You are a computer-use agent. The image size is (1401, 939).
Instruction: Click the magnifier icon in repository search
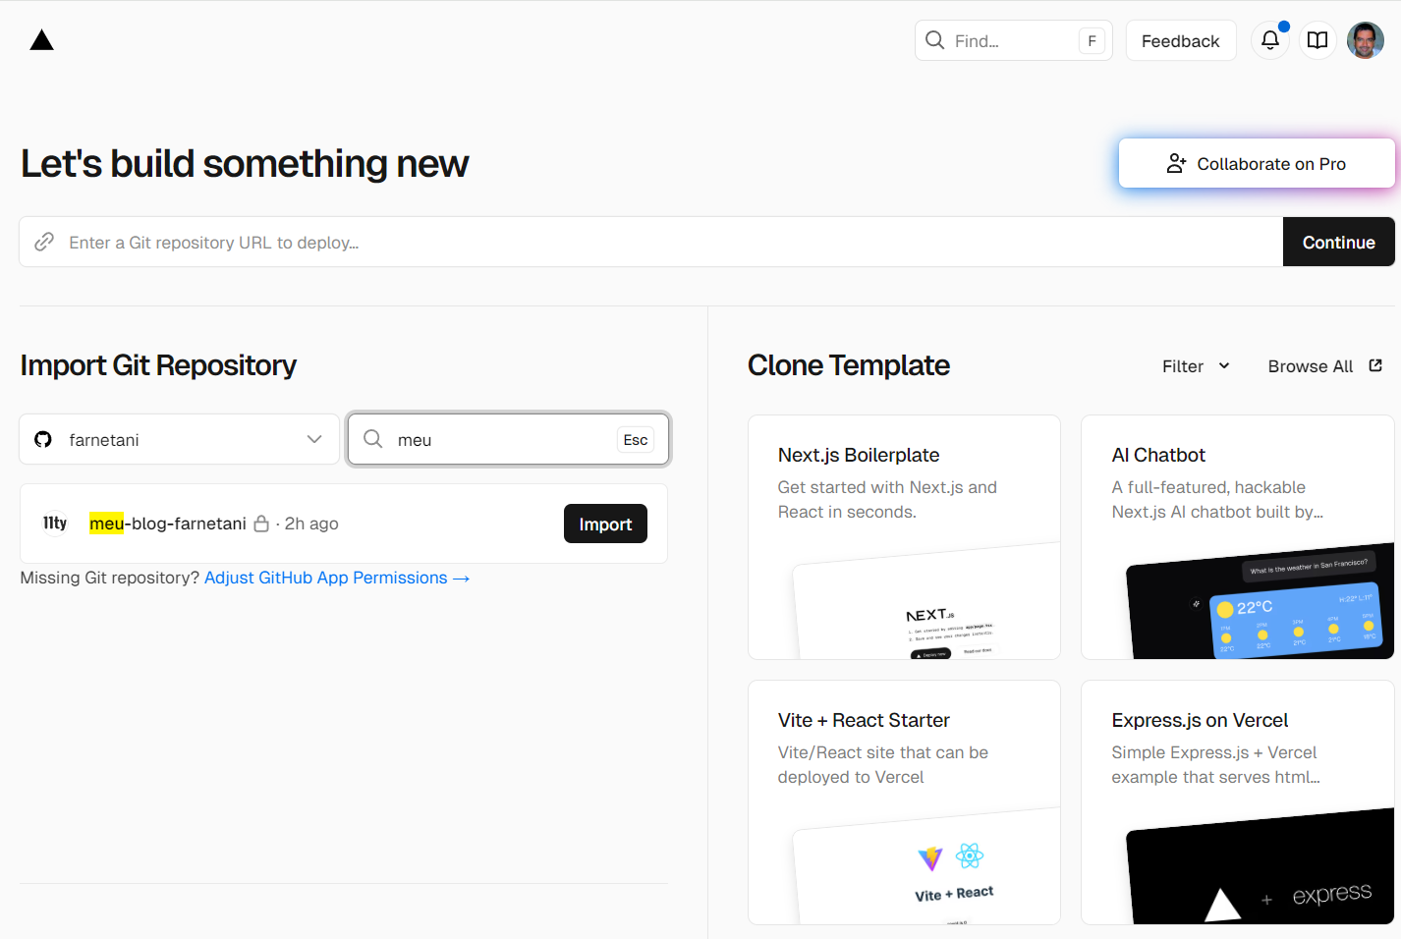point(373,439)
